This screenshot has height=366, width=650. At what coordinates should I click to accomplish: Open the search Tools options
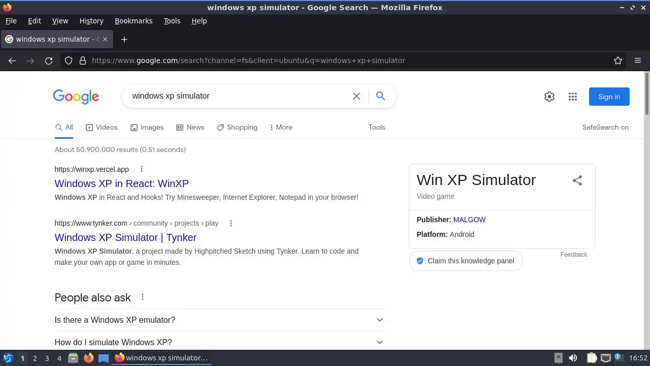pyautogui.click(x=377, y=128)
